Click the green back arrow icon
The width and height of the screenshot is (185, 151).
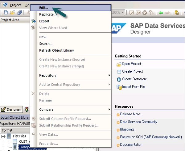[161, 13]
